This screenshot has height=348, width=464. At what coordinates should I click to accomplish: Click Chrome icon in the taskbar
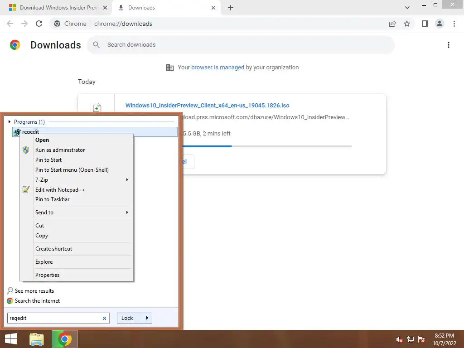[65, 339]
